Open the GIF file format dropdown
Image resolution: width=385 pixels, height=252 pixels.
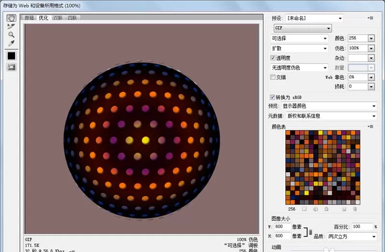coord(303,28)
